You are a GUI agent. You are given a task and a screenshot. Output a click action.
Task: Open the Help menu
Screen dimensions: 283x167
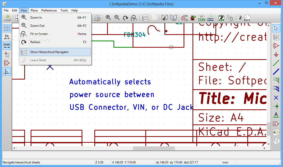pyautogui.click(x=74, y=10)
